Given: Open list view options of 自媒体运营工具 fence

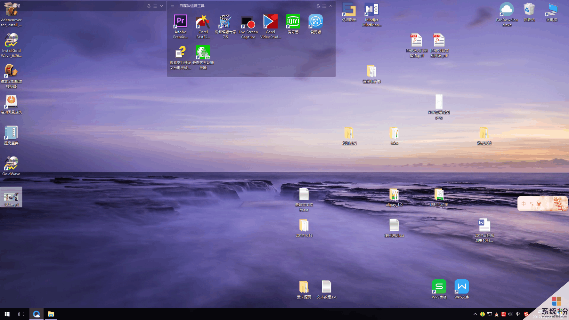Looking at the screenshot, I should pos(324,6).
